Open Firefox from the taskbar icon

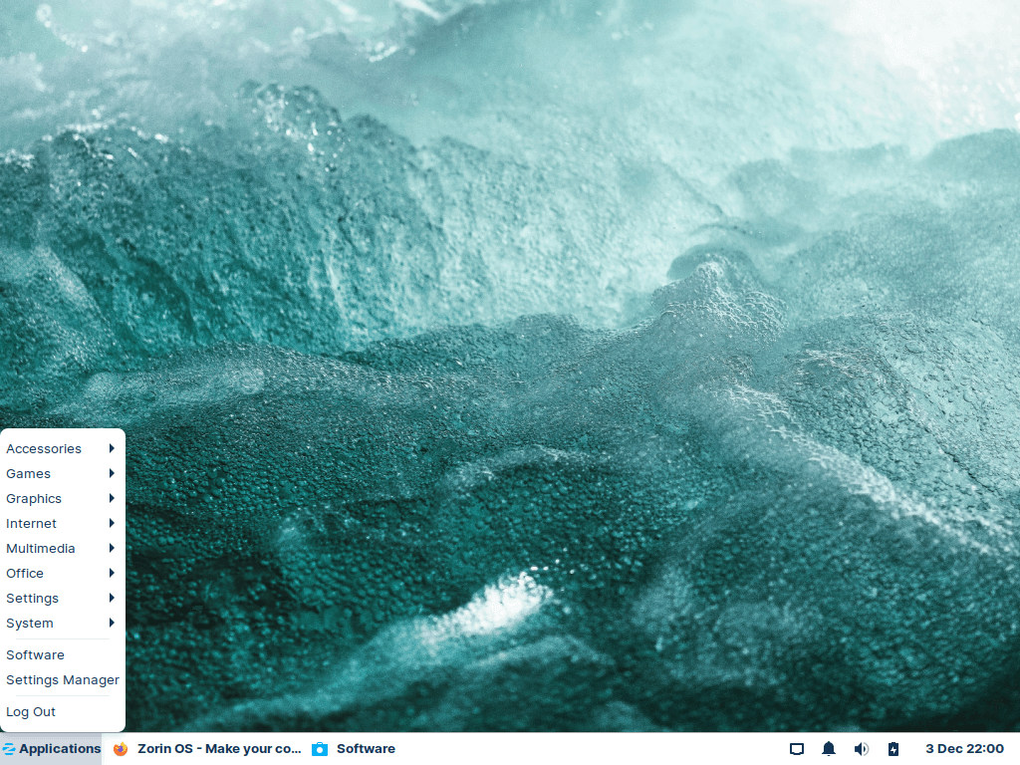[x=121, y=748]
